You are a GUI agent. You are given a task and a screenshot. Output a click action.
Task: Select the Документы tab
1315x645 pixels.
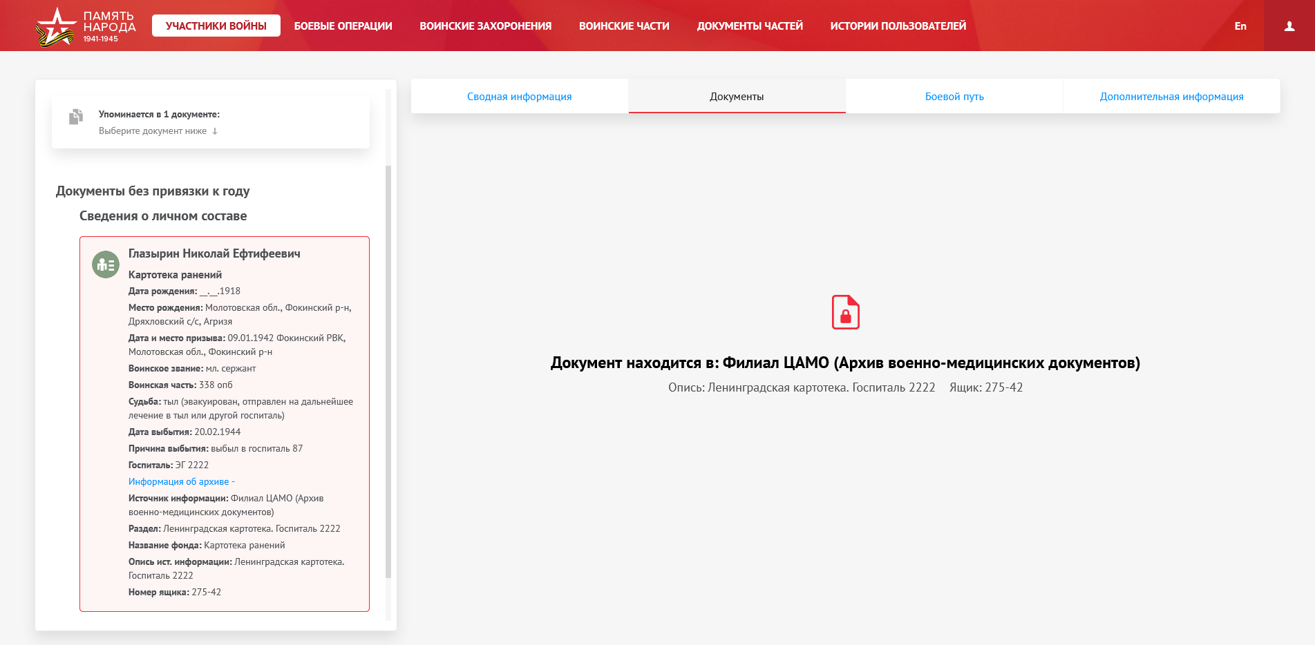(737, 97)
